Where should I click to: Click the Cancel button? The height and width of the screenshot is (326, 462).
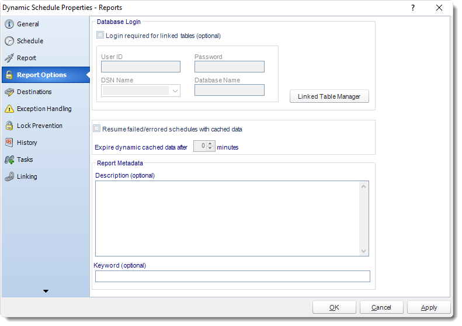[x=381, y=307]
